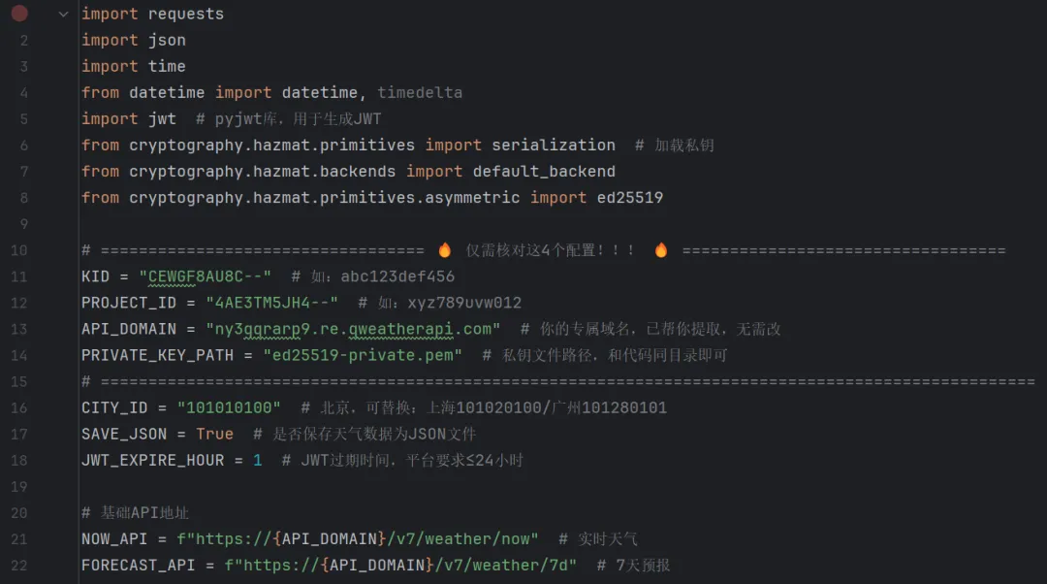Click the "ed25519" import on line 8
The height and width of the screenshot is (584, 1047).
tap(630, 197)
